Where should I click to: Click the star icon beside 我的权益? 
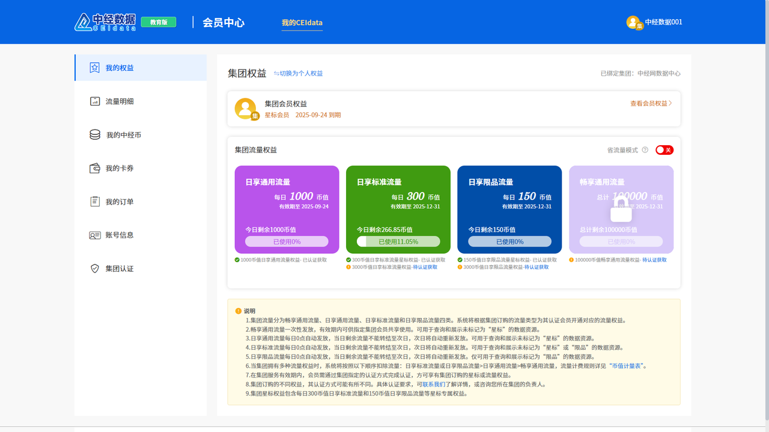[94, 68]
